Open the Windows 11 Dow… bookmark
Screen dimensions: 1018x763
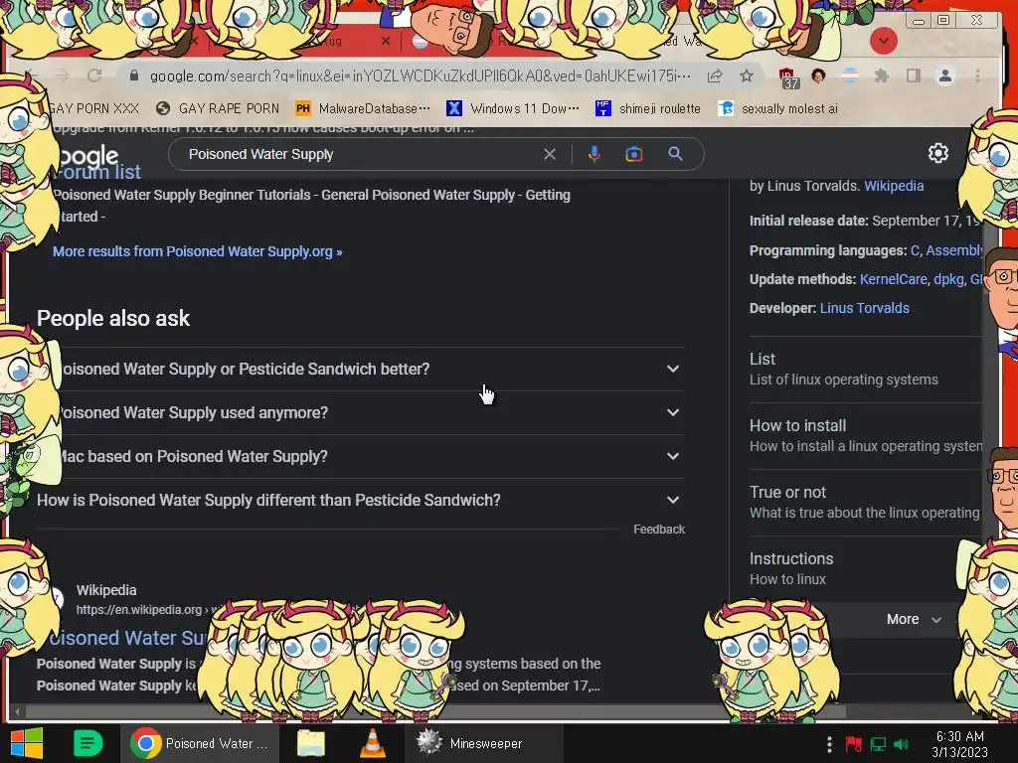pos(513,108)
